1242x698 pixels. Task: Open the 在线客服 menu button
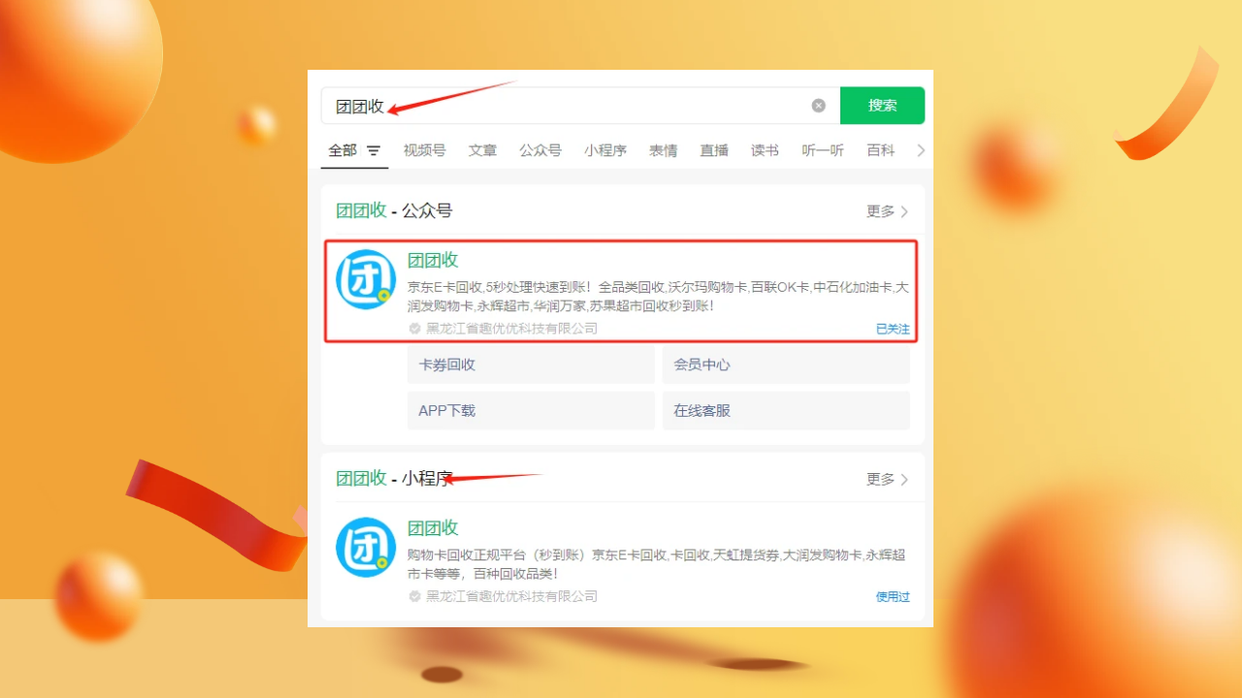(x=786, y=410)
